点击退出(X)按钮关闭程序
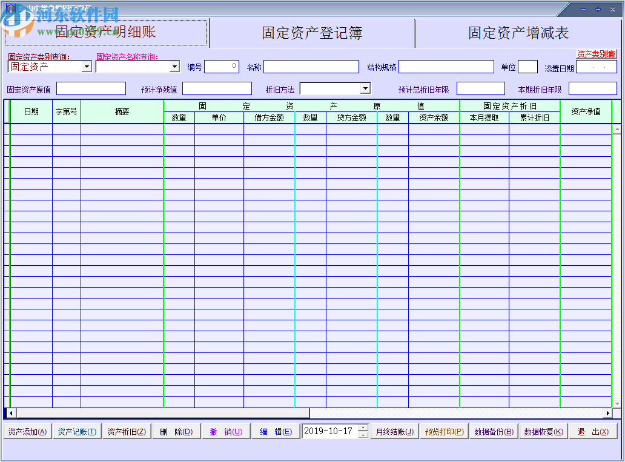 (x=594, y=431)
